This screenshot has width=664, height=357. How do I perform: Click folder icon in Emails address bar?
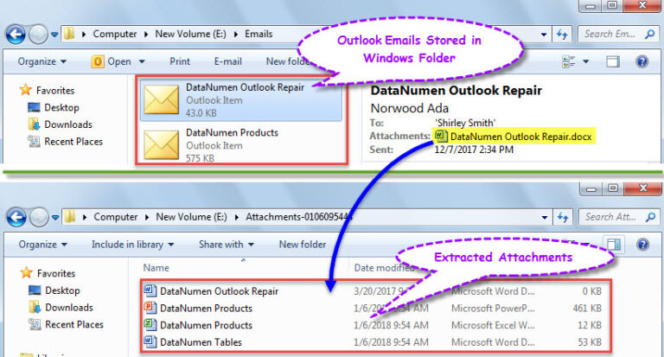(69, 34)
